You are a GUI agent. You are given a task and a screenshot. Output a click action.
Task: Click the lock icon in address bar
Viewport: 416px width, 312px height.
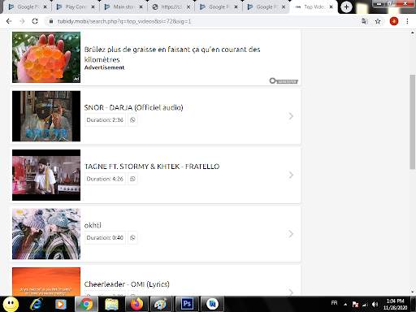click(51, 21)
